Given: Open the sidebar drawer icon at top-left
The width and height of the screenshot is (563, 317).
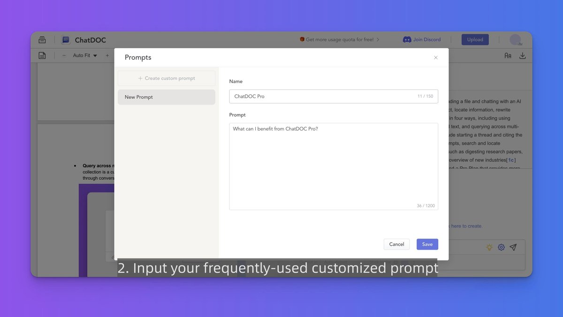Looking at the screenshot, I should click(42, 40).
